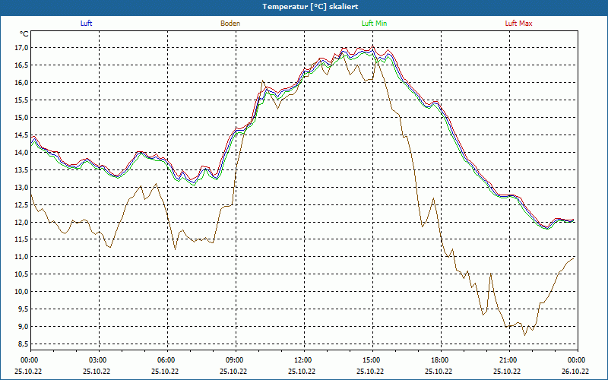Click the "13,0" y-axis value
Viewport: 608px width, 380px height.
[x=21, y=187]
